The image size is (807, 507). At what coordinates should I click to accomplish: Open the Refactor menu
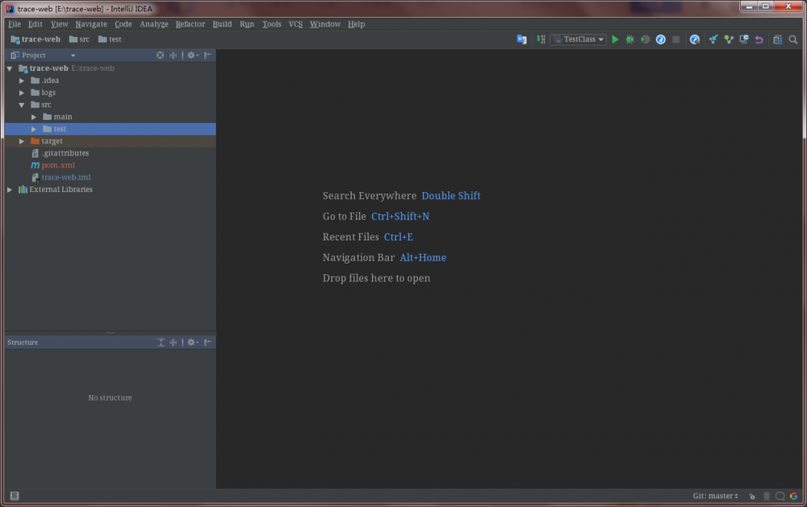pyautogui.click(x=190, y=23)
